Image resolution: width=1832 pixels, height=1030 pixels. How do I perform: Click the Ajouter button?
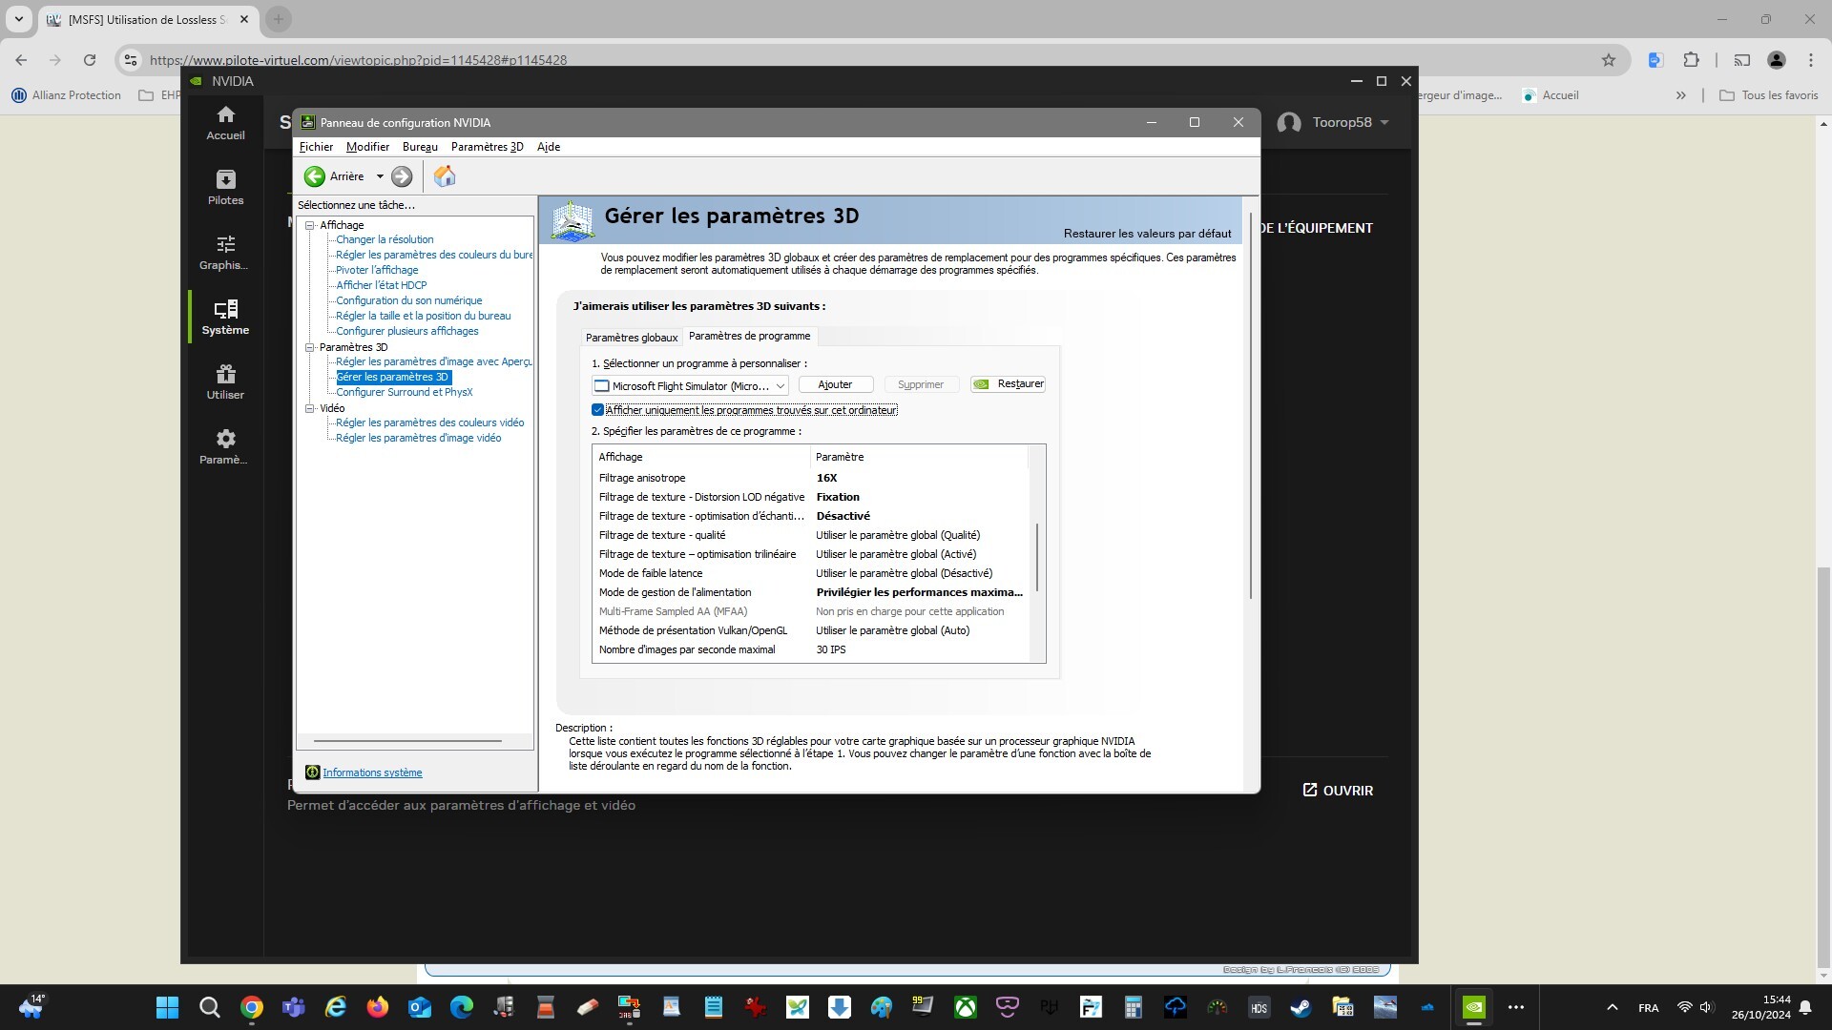point(835,384)
